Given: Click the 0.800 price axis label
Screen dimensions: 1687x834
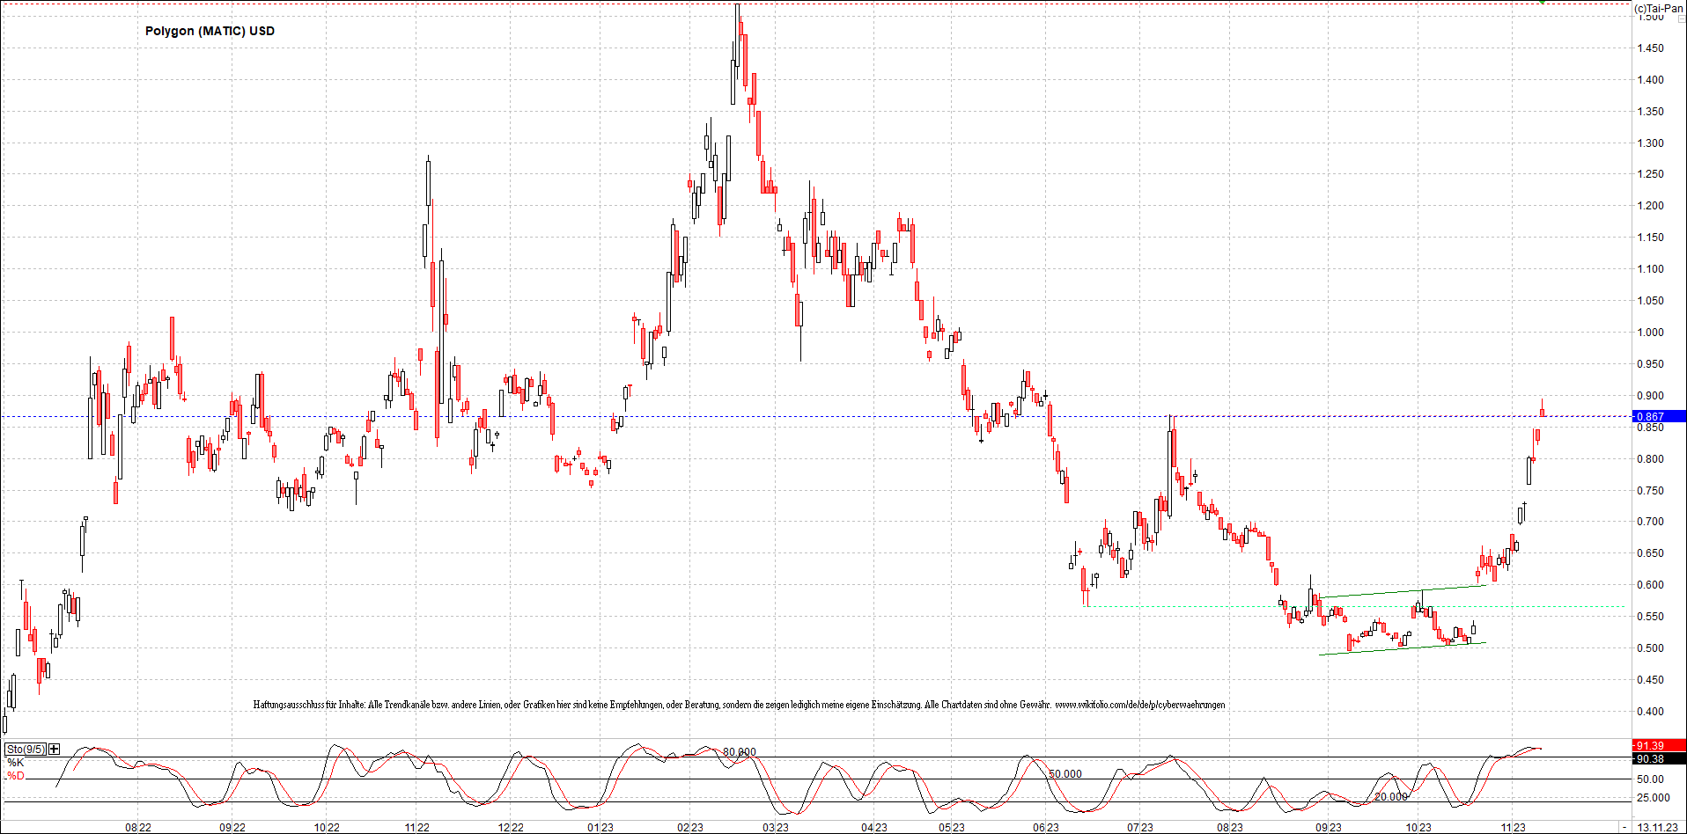Looking at the screenshot, I should point(1651,459).
